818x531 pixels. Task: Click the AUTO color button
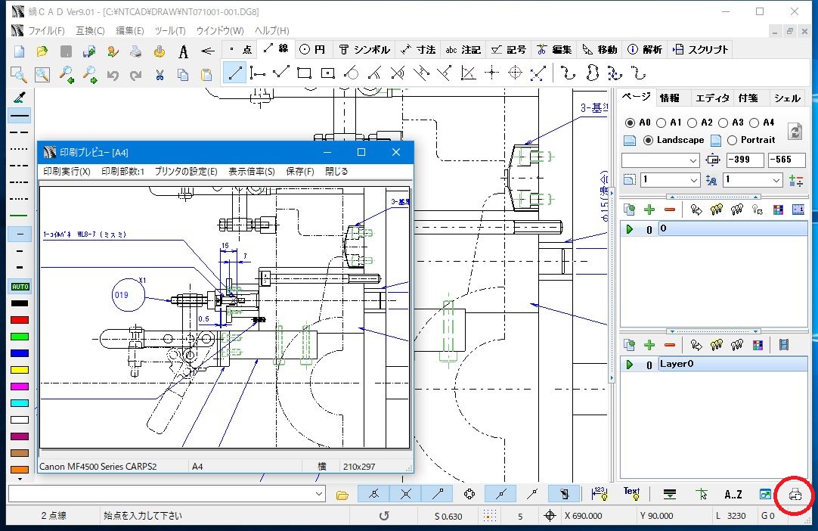coord(20,287)
